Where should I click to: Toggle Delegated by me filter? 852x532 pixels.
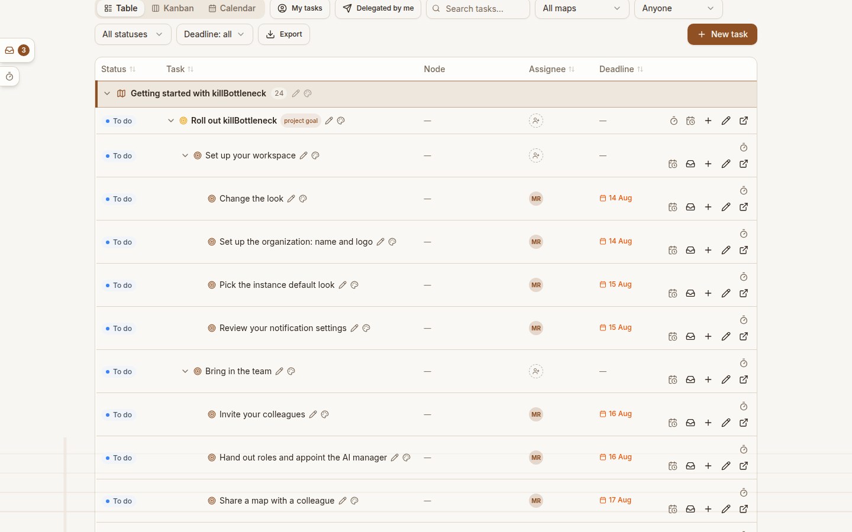click(x=378, y=8)
